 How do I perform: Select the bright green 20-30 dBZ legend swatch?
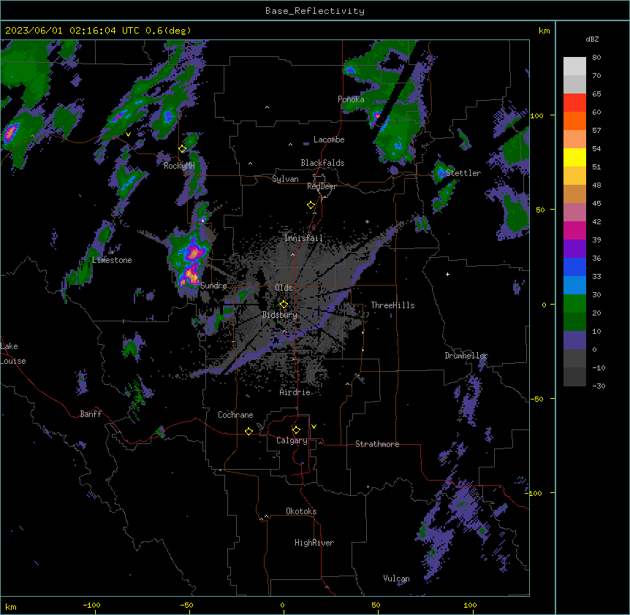574,304
